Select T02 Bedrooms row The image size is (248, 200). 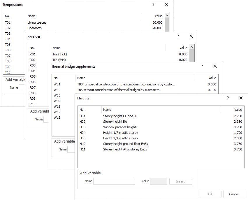84,28
